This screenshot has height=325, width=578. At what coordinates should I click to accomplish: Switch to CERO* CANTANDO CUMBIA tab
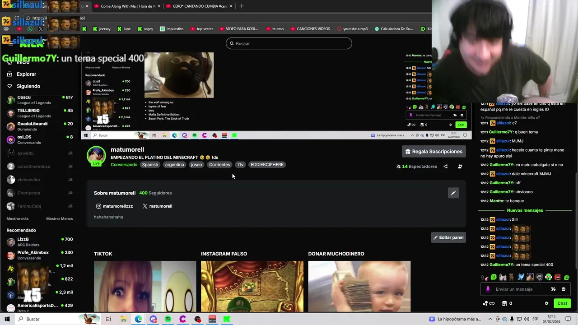click(199, 6)
